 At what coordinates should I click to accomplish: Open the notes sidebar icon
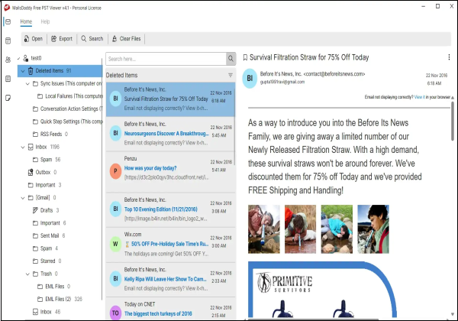coord(8,98)
